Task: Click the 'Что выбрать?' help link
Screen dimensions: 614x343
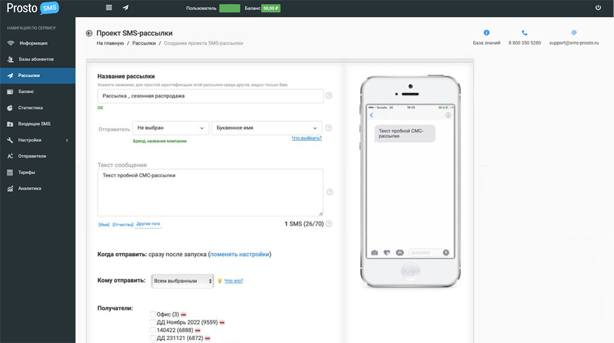Action: pos(306,138)
